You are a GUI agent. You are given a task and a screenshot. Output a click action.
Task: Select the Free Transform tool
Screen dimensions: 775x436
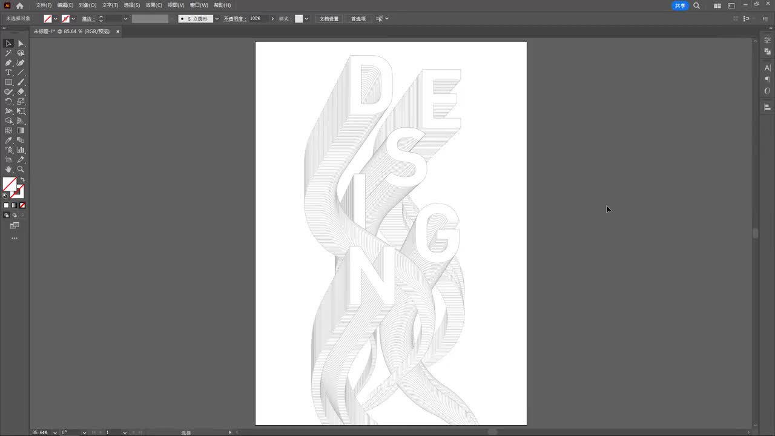pyautogui.click(x=21, y=111)
